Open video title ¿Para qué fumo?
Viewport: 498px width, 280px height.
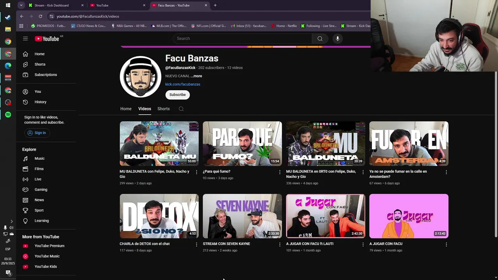click(x=217, y=171)
